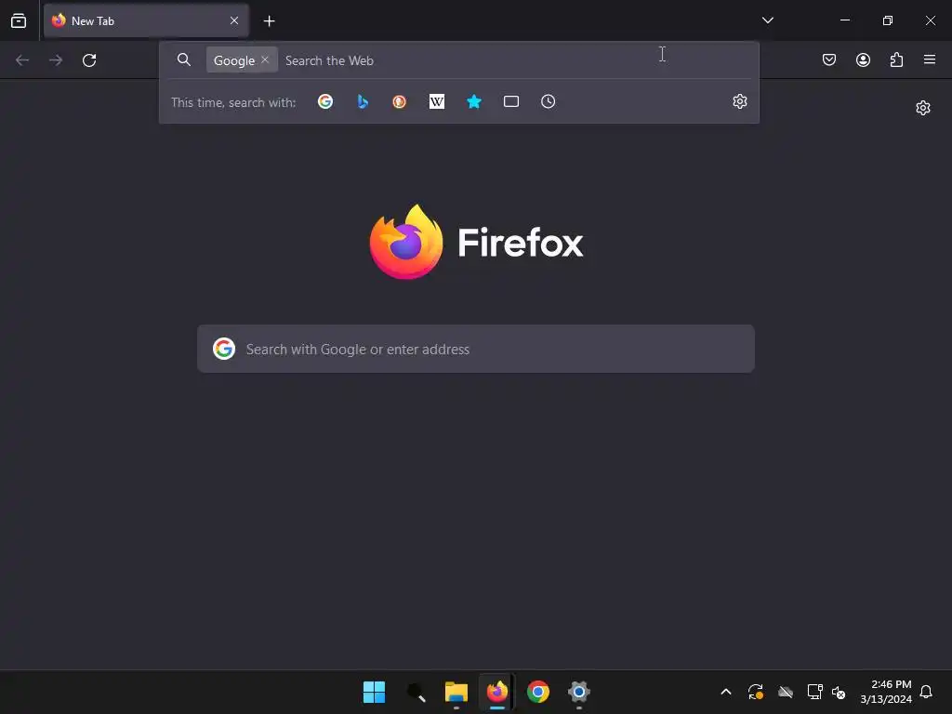Click the sync update tray icon
952x714 pixels.
pyautogui.click(x=755, y=692)
